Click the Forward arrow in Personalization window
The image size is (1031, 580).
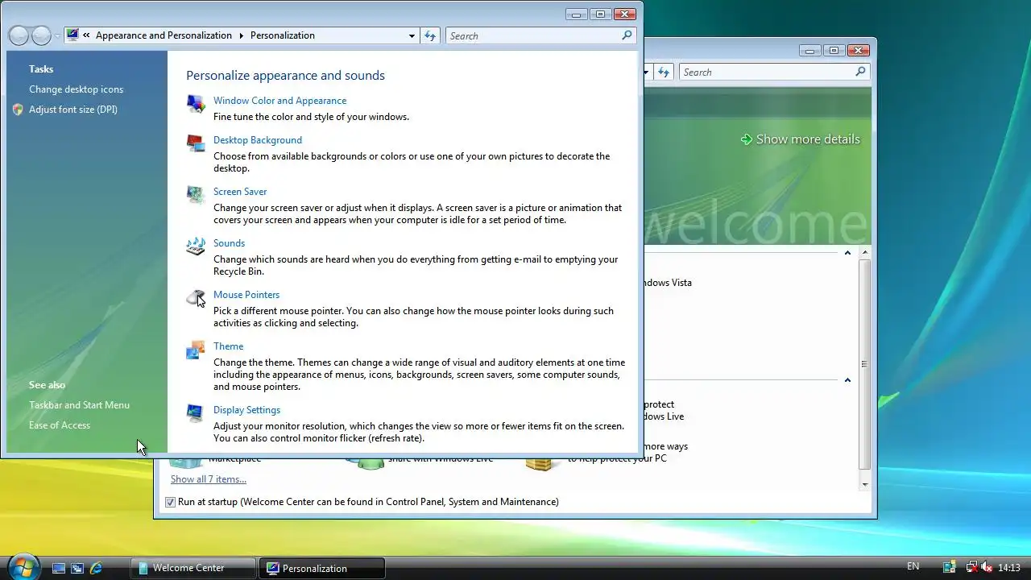coord(41,35)
